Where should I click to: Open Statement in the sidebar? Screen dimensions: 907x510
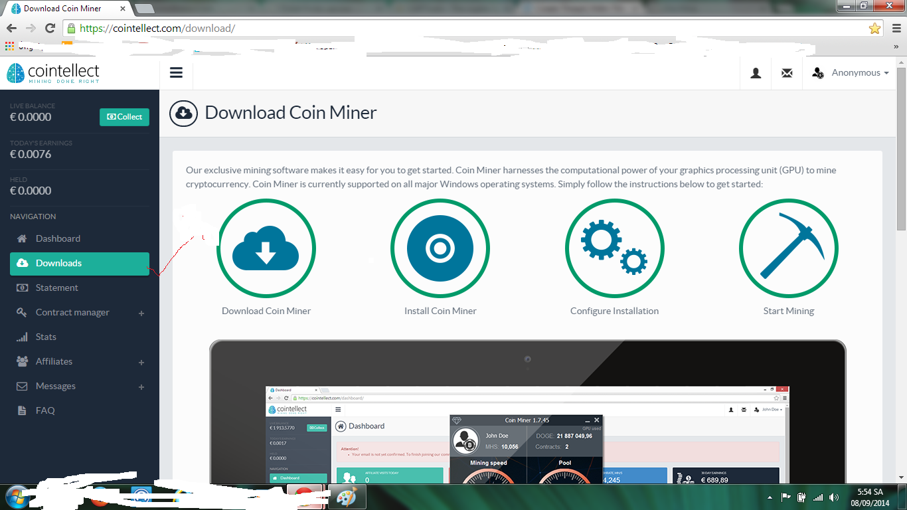click(x=80, y=288)
